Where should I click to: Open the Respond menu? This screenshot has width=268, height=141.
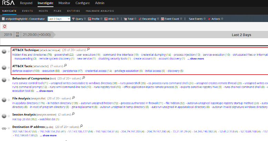coord(26,3)
